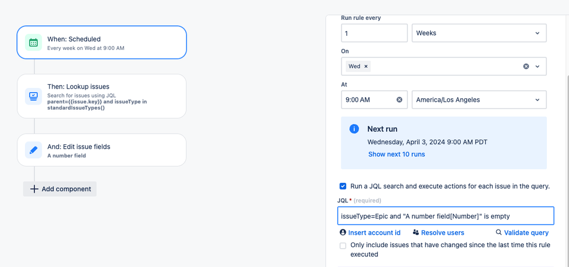
Task: Click the 9:00 AM time field
Action: point(374,99)
